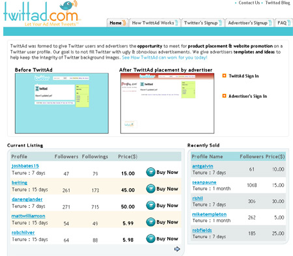293x256 pixels.
Task: Click the Current Listing heading
Action: pyautogui.click(x=25, y=145)
